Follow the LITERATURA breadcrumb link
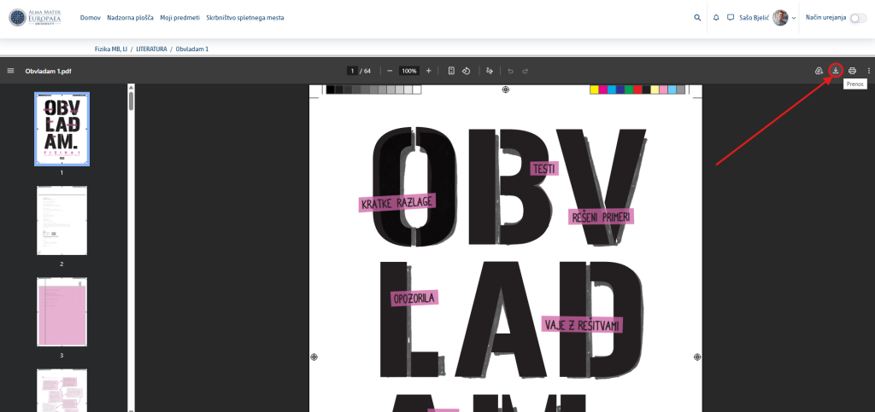875x412 pixels. pyautogui.click(x=151, y=49)
